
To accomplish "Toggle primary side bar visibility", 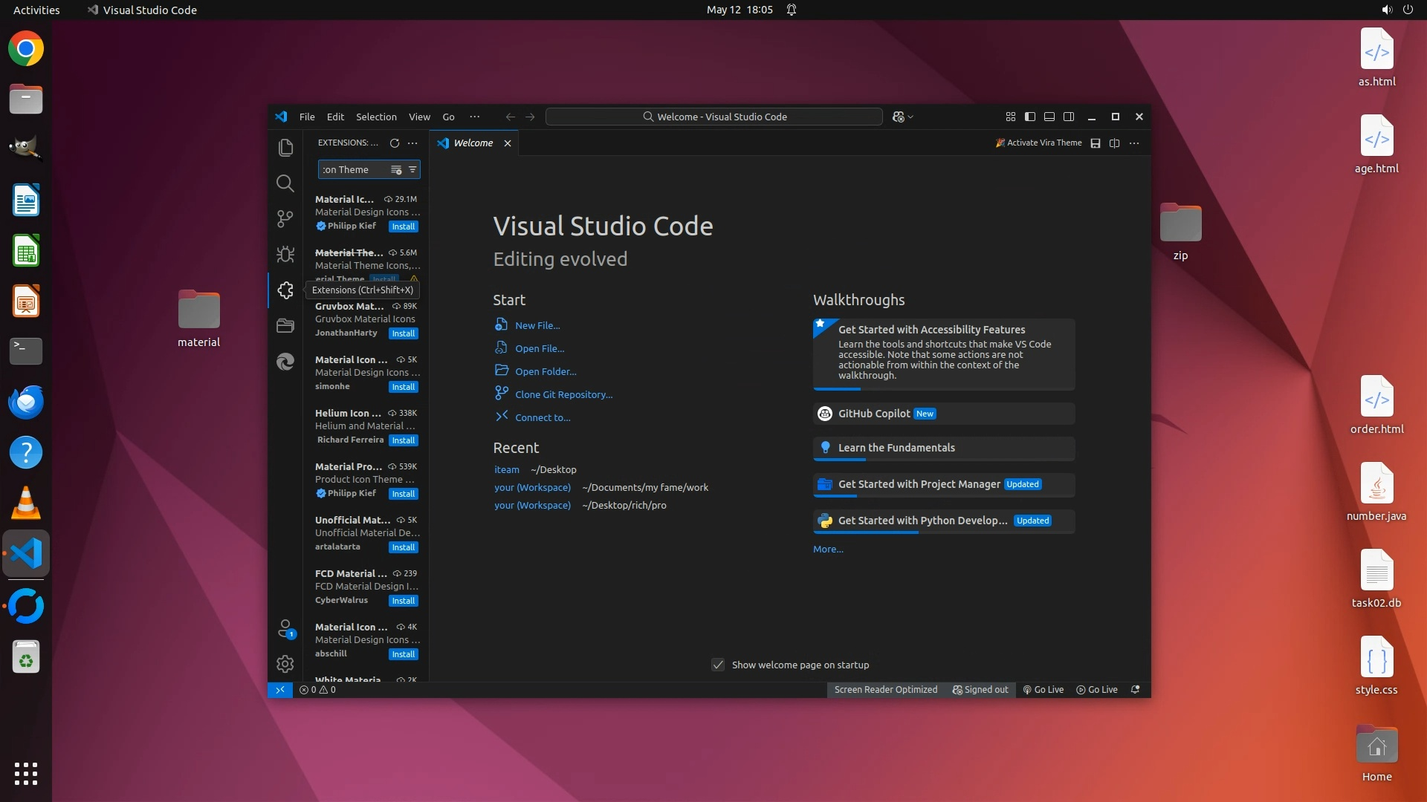I will tap(1030, 117).
